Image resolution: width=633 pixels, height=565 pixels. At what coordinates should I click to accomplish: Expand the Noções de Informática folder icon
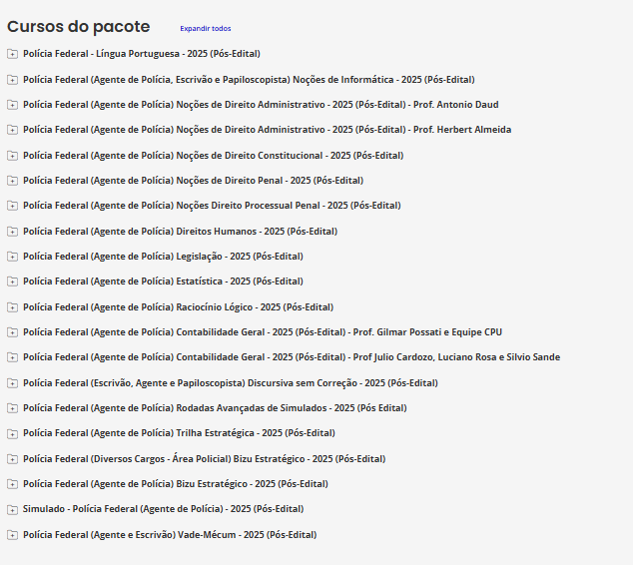click(x=13, y=80)
